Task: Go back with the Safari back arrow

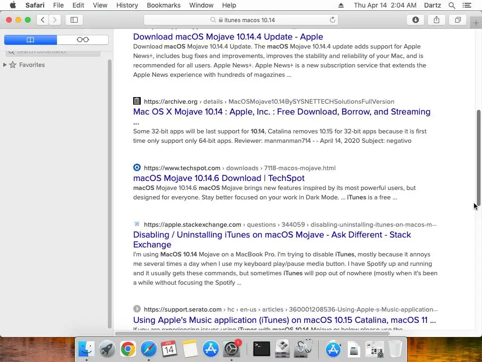Action: 43,20
